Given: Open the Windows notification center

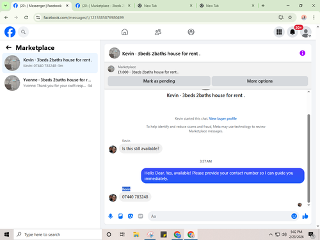Looking at the screenshot, I should [312, 235].
